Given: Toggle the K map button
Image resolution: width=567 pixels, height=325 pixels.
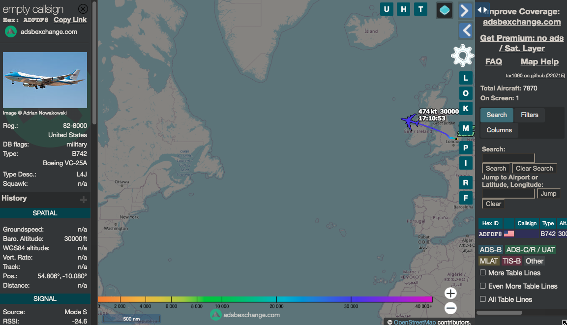Looking at the screenshot, I should pyautogui.click(x=466, y=109).
